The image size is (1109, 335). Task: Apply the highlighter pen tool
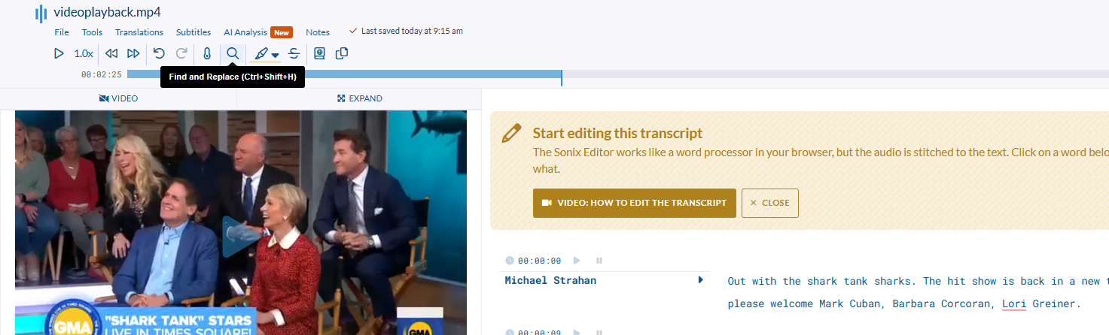[x=261, y=53]
